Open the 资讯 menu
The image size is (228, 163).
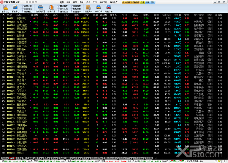coord(88,2)
